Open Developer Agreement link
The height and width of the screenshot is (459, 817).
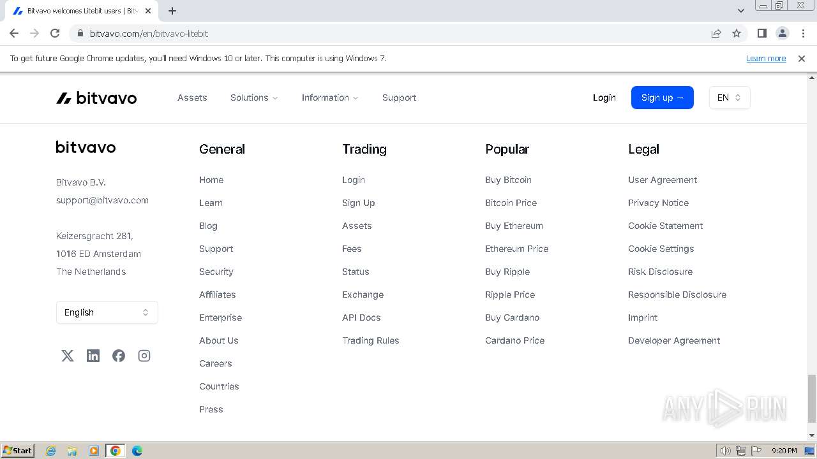674,340
